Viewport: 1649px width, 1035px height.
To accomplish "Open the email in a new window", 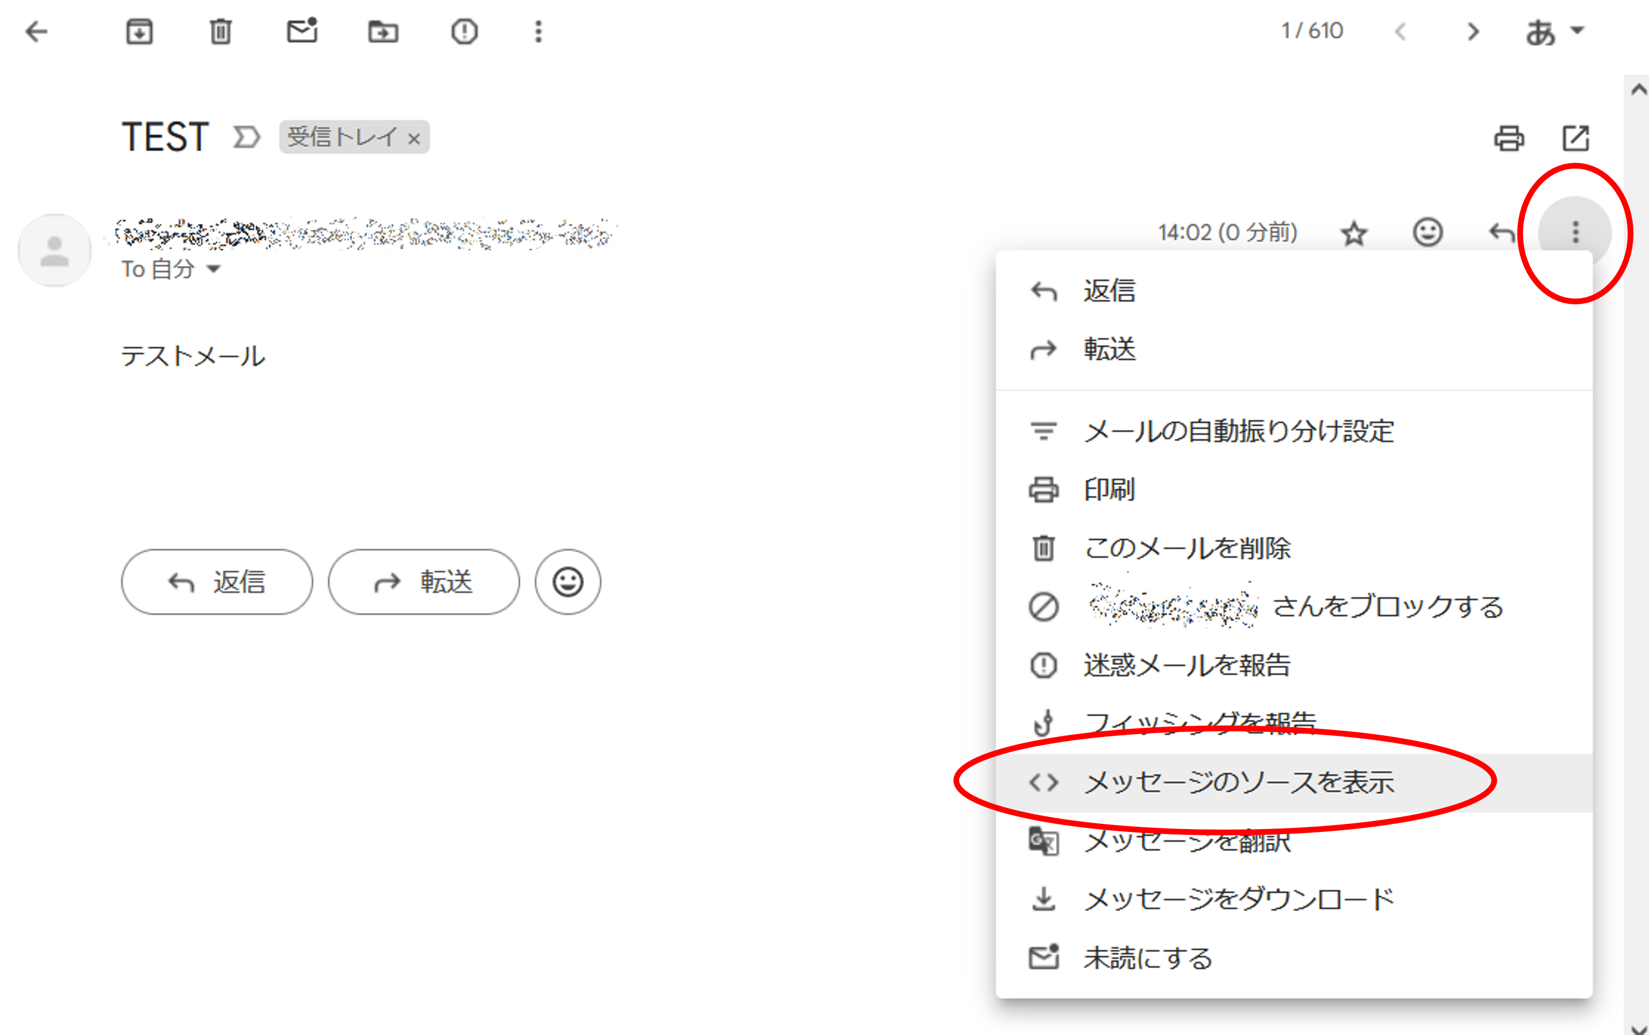I will point(1575,138).
